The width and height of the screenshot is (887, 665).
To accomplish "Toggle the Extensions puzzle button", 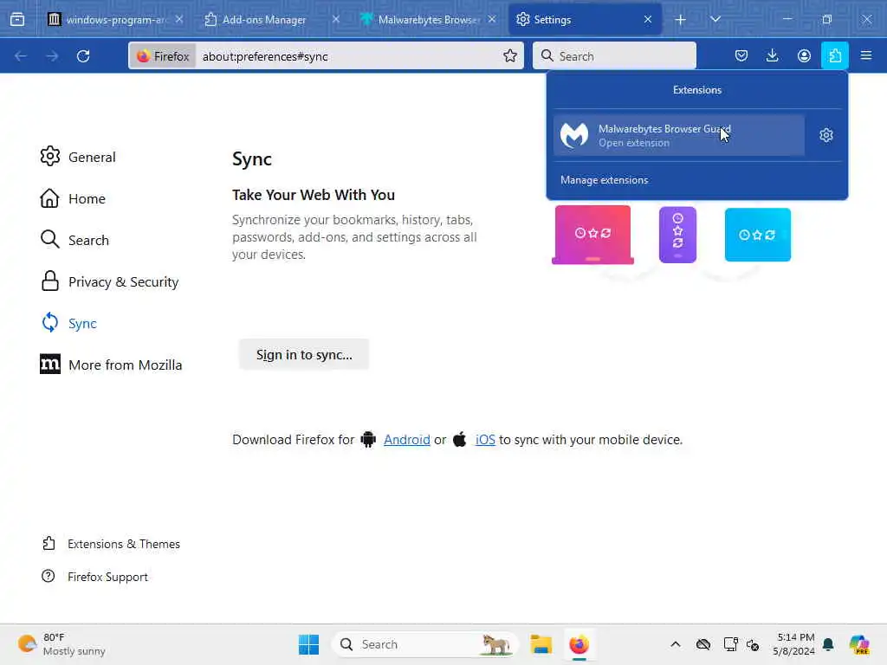I will tap(835, 56).
